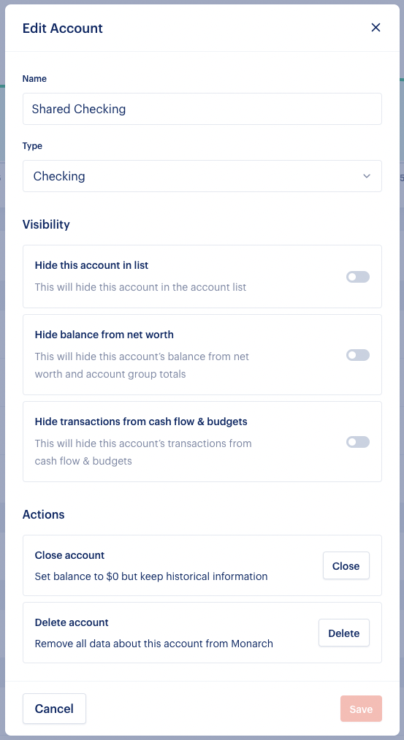The width and height of the screenshot is (404, 740).
Task: Click the Visibility section heading
Action: (46, 224)
